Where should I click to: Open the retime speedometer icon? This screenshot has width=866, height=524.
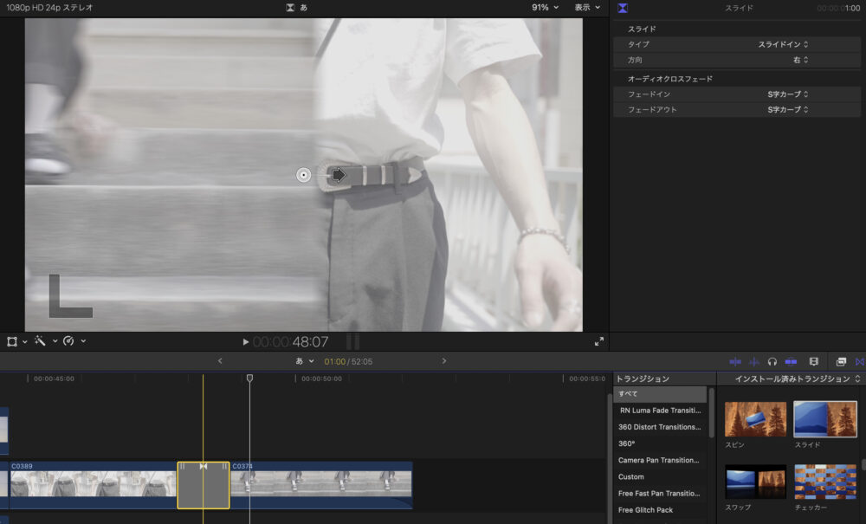(68, 341)
